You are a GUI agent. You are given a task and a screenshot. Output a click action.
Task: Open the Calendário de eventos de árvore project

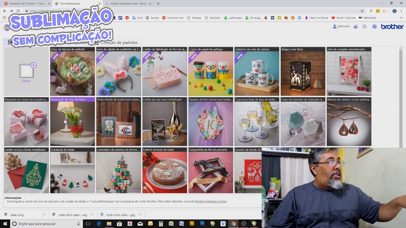[119, 170]
